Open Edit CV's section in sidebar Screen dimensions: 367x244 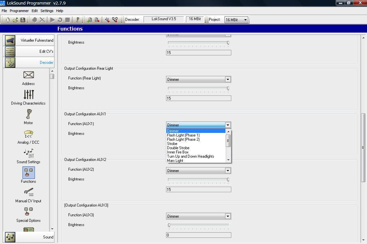click(29, 51)
